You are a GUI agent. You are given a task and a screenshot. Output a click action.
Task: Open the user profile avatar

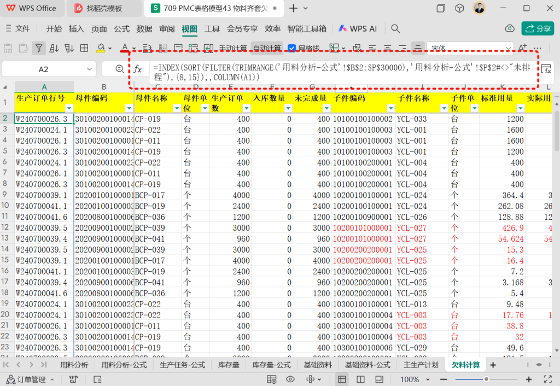pos(479,8)
